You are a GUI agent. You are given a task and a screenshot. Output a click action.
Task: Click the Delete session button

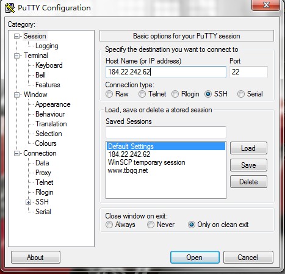[x=248, y=182]
